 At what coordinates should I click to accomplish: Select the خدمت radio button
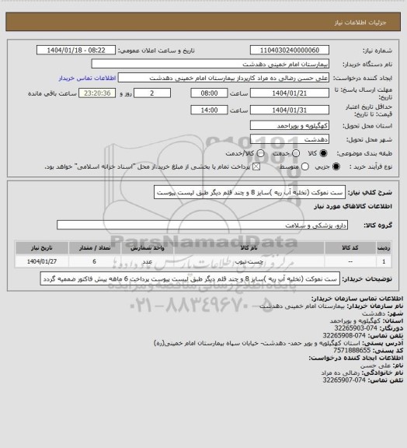coord(296,153)
